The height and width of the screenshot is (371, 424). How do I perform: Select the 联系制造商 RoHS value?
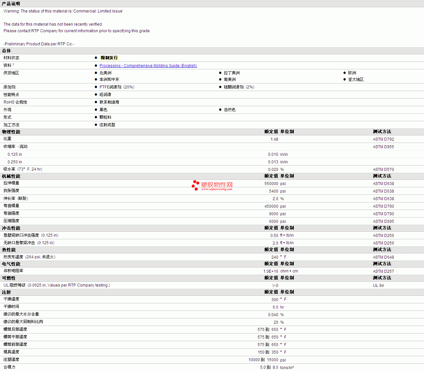point(110,102)
